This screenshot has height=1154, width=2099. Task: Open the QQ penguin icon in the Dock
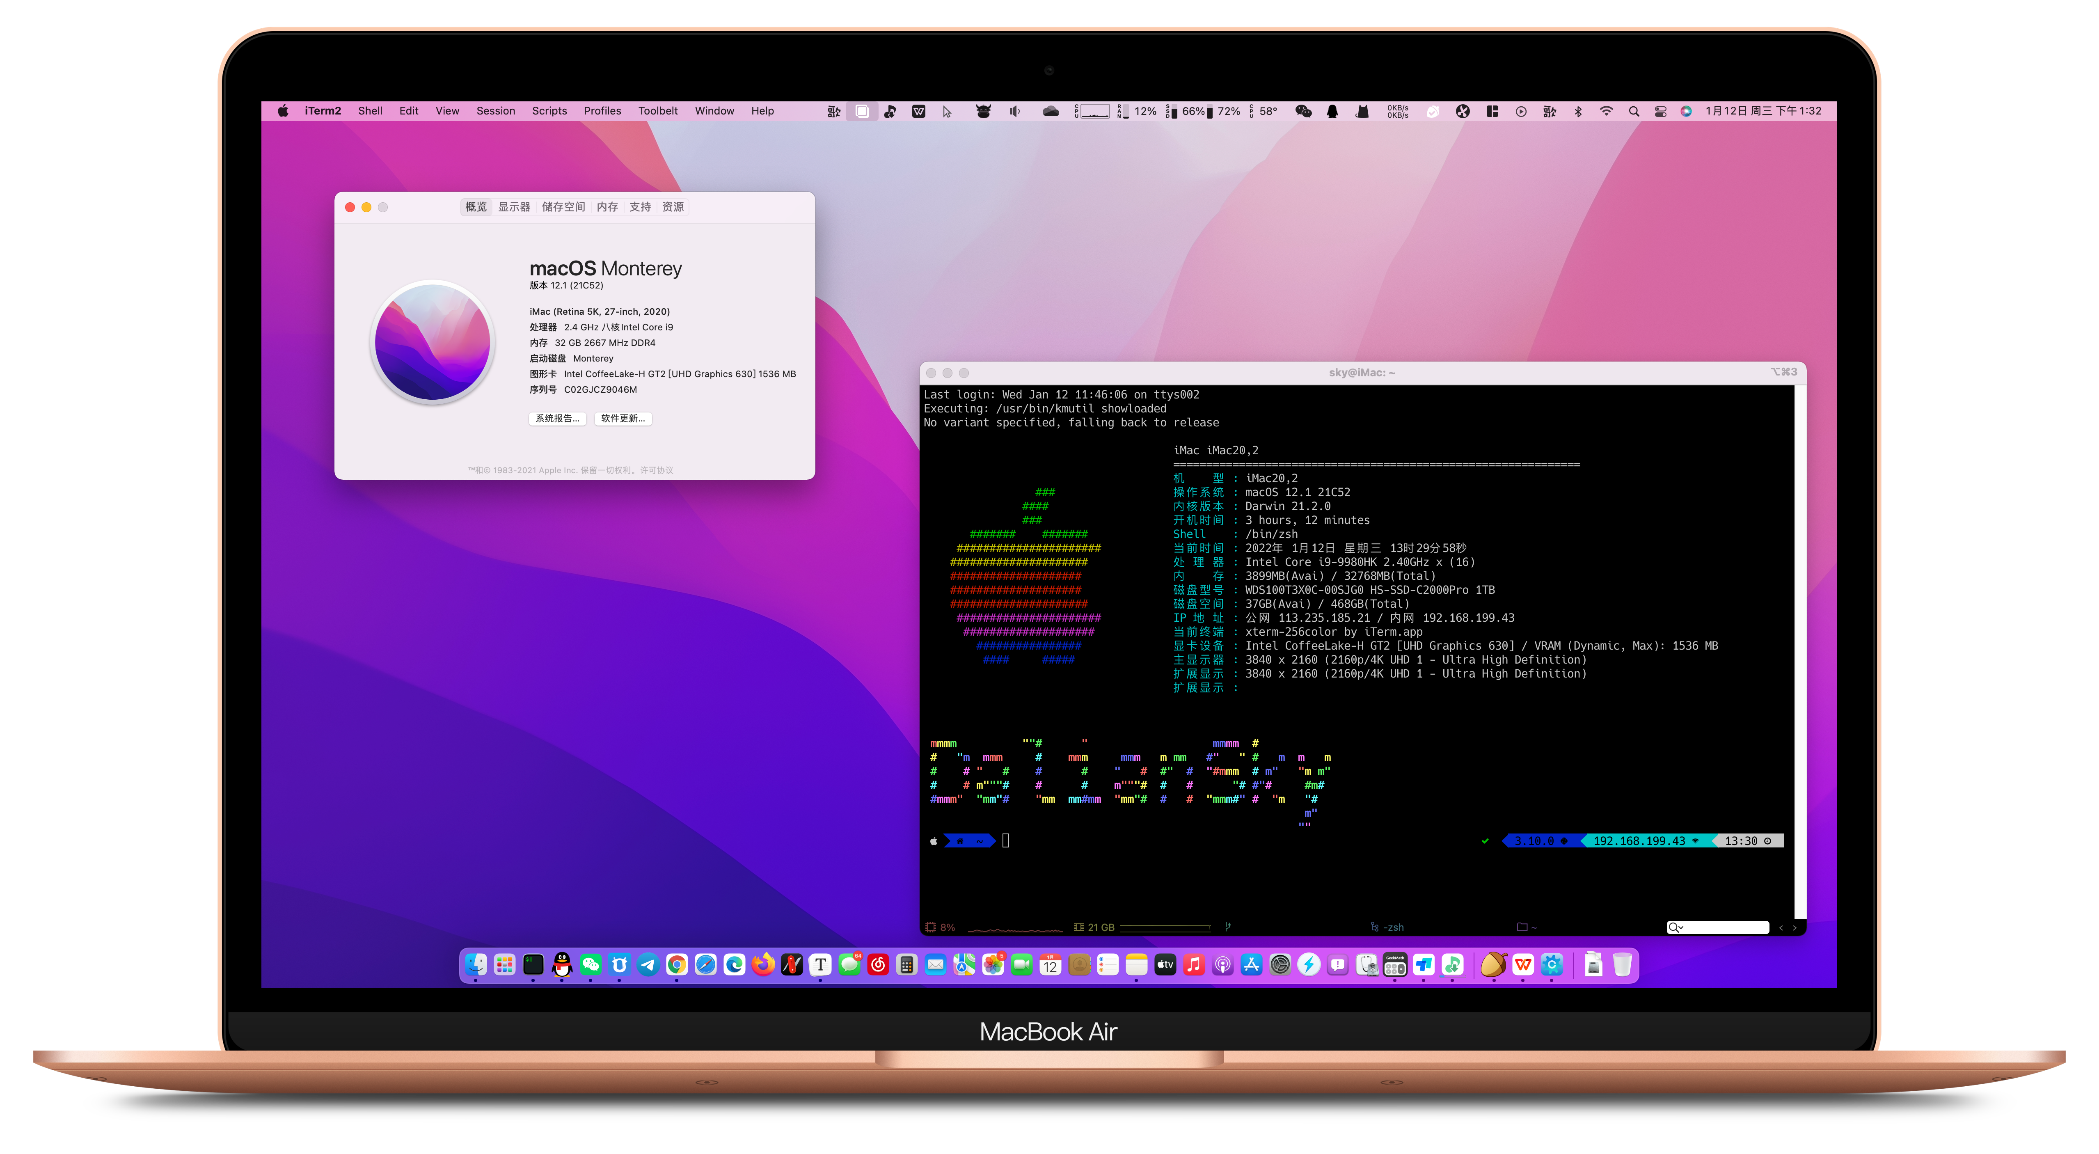pyautogui.click(x=562, y=964)
